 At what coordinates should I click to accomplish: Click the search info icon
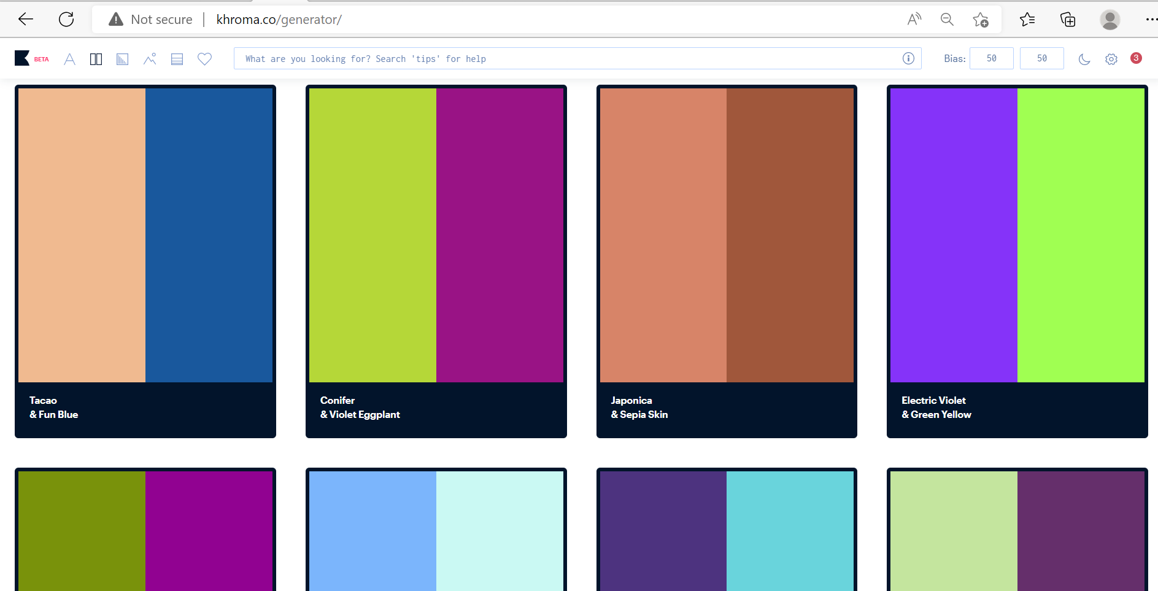click(x=908, y=58)
